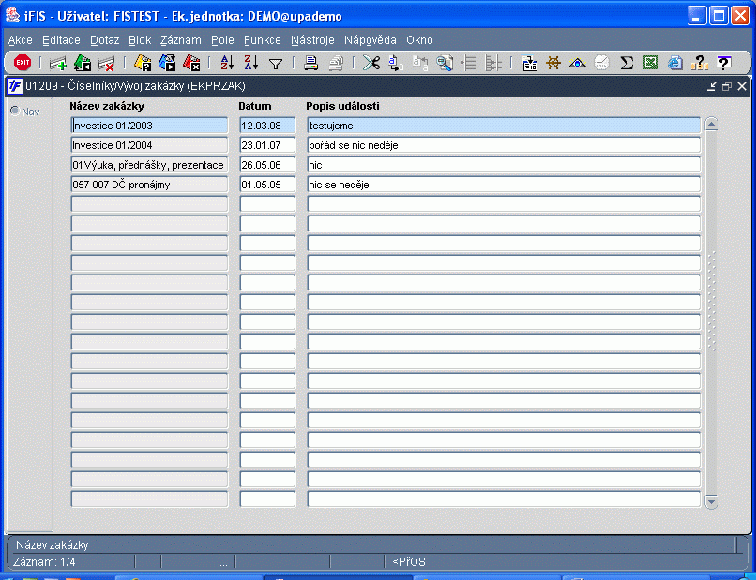
Task: Open the Nástroje menu
Action: [x=312, y=40]
